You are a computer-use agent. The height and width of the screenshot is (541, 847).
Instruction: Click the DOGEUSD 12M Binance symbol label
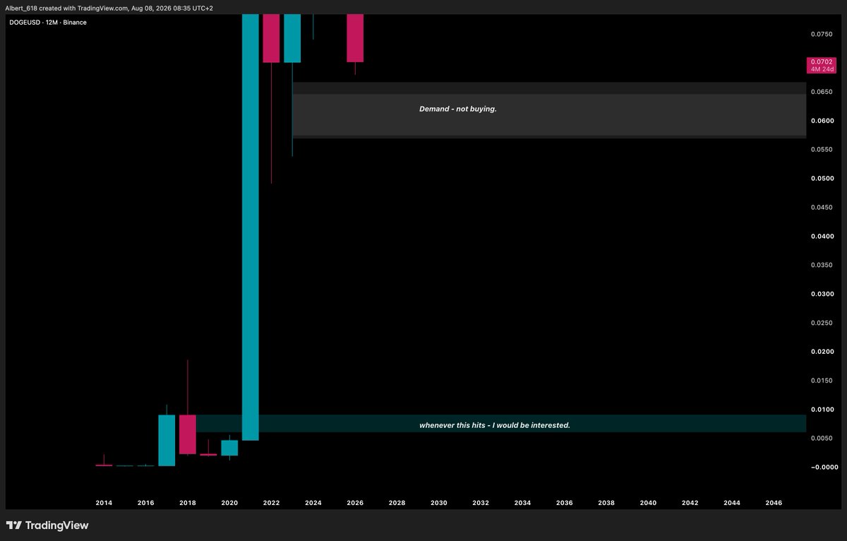(x=48, y=23)
